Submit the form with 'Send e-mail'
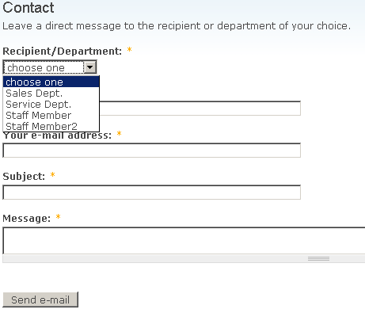Screen dimensions: 365x313 pos(40,300)
